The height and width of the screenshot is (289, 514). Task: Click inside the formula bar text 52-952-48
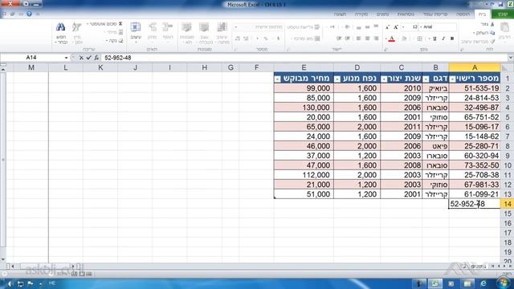(118, 58)
